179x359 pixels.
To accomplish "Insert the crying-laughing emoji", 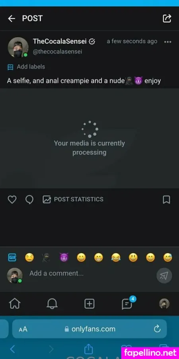I will tap(116, 258).
